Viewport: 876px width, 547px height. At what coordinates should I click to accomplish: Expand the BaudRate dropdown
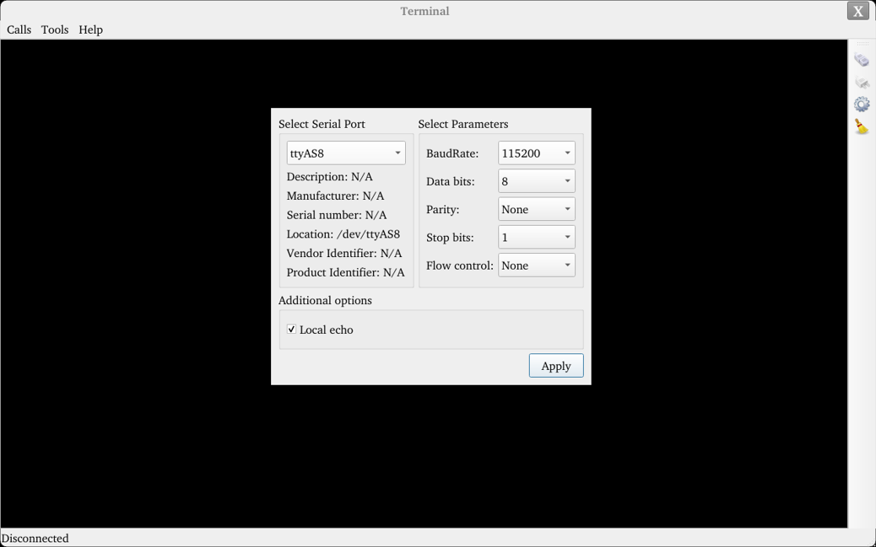tap(536, 153)
